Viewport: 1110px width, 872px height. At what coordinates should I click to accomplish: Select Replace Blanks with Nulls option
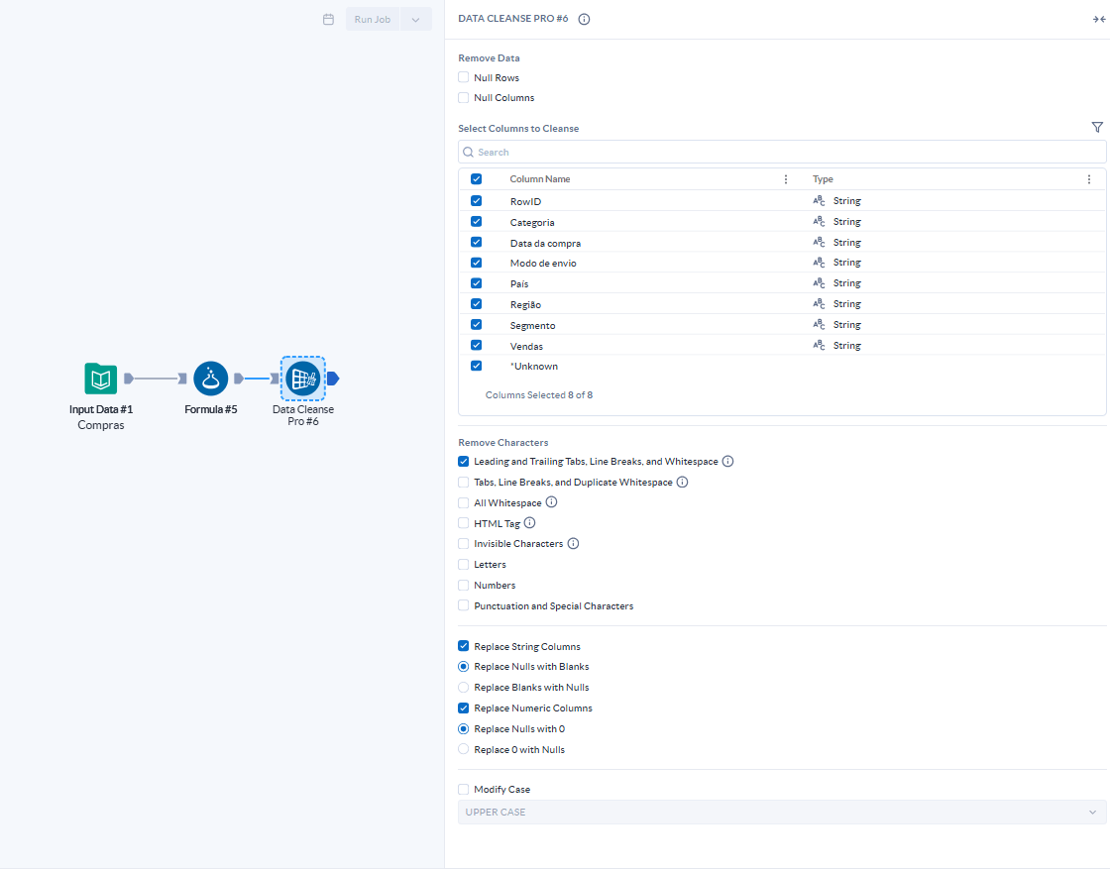coord(464,688)
